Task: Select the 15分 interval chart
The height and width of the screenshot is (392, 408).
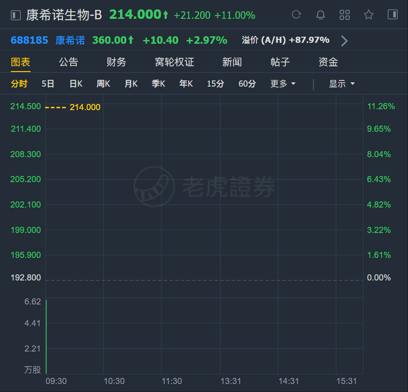Action: (x=216, y=84)
